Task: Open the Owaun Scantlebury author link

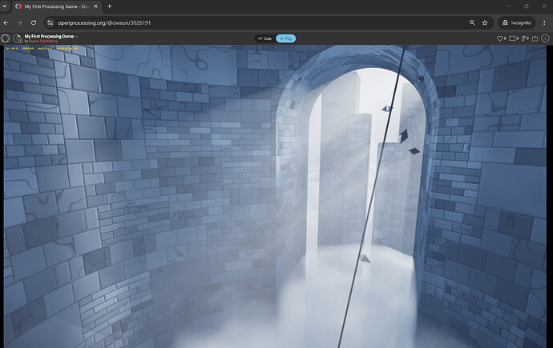Action: point(43,41)
